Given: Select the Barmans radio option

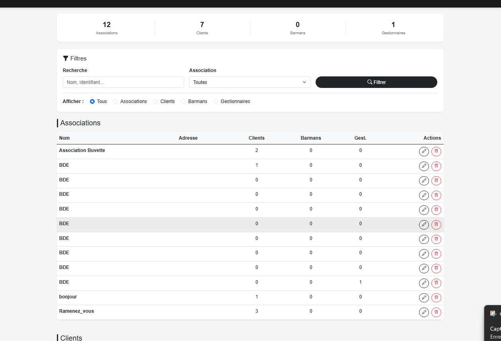Looking at the screenshot, I should 183,101.
